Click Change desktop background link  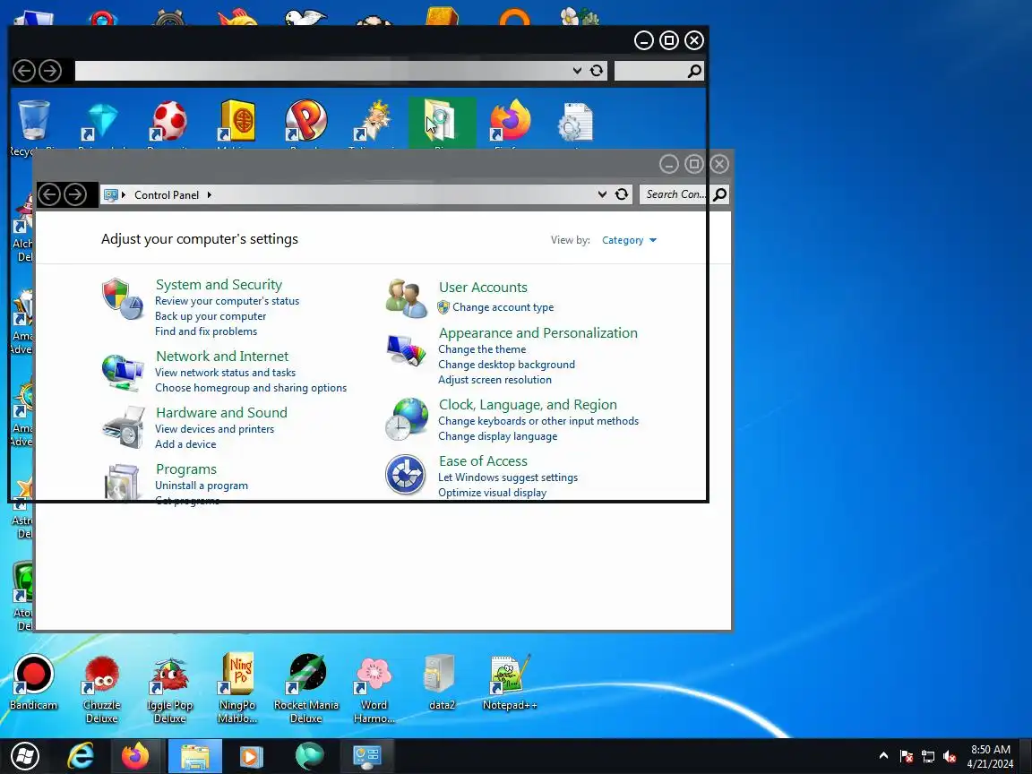[x=506, y=365]
